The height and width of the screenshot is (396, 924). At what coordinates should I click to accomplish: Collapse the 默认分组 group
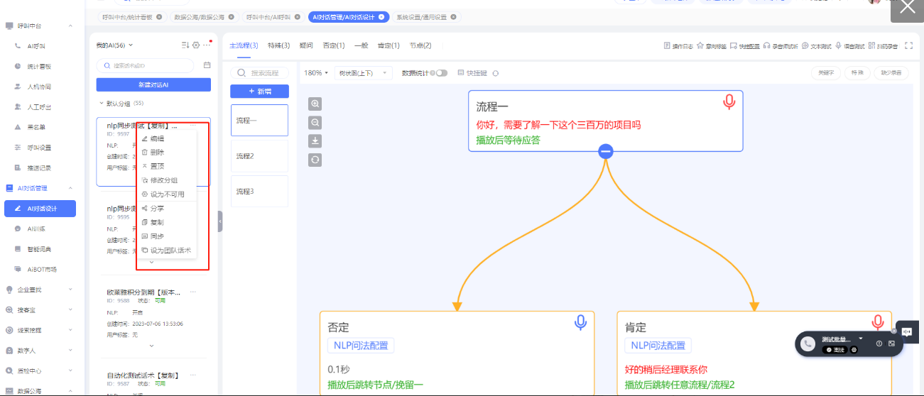102,104
